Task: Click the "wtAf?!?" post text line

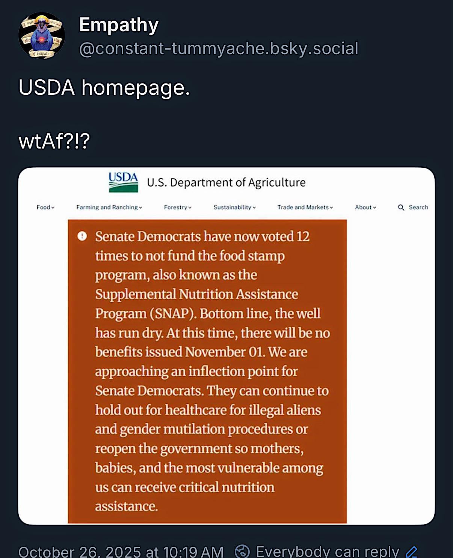Action: (54, 141)
